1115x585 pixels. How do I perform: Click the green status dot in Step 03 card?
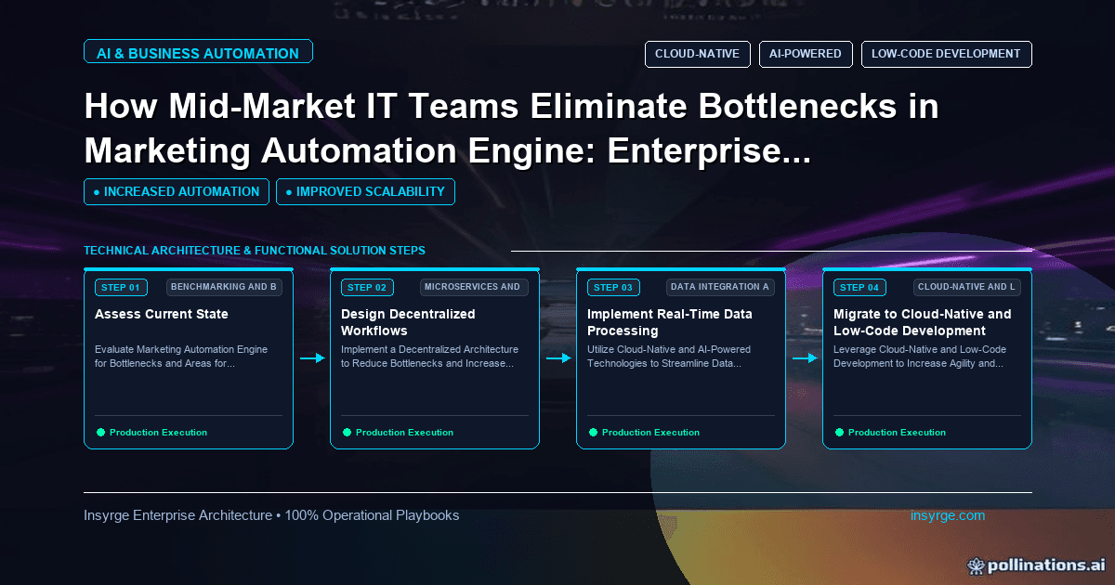pos(593,432)
